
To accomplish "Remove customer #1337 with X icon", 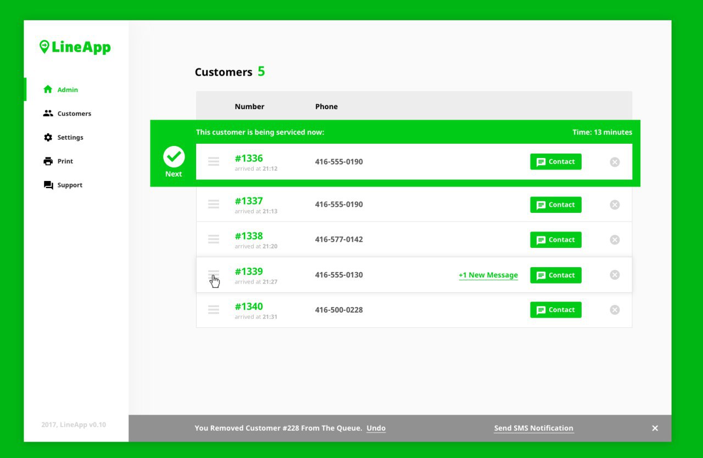I will tap(615, 205).
